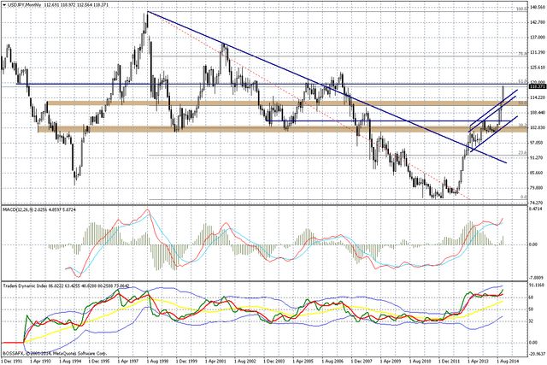Image resolution: width=547 pixels, height=365 pixels.
Task: Click the 131.390 price axis label
Action: pos(538,52)
